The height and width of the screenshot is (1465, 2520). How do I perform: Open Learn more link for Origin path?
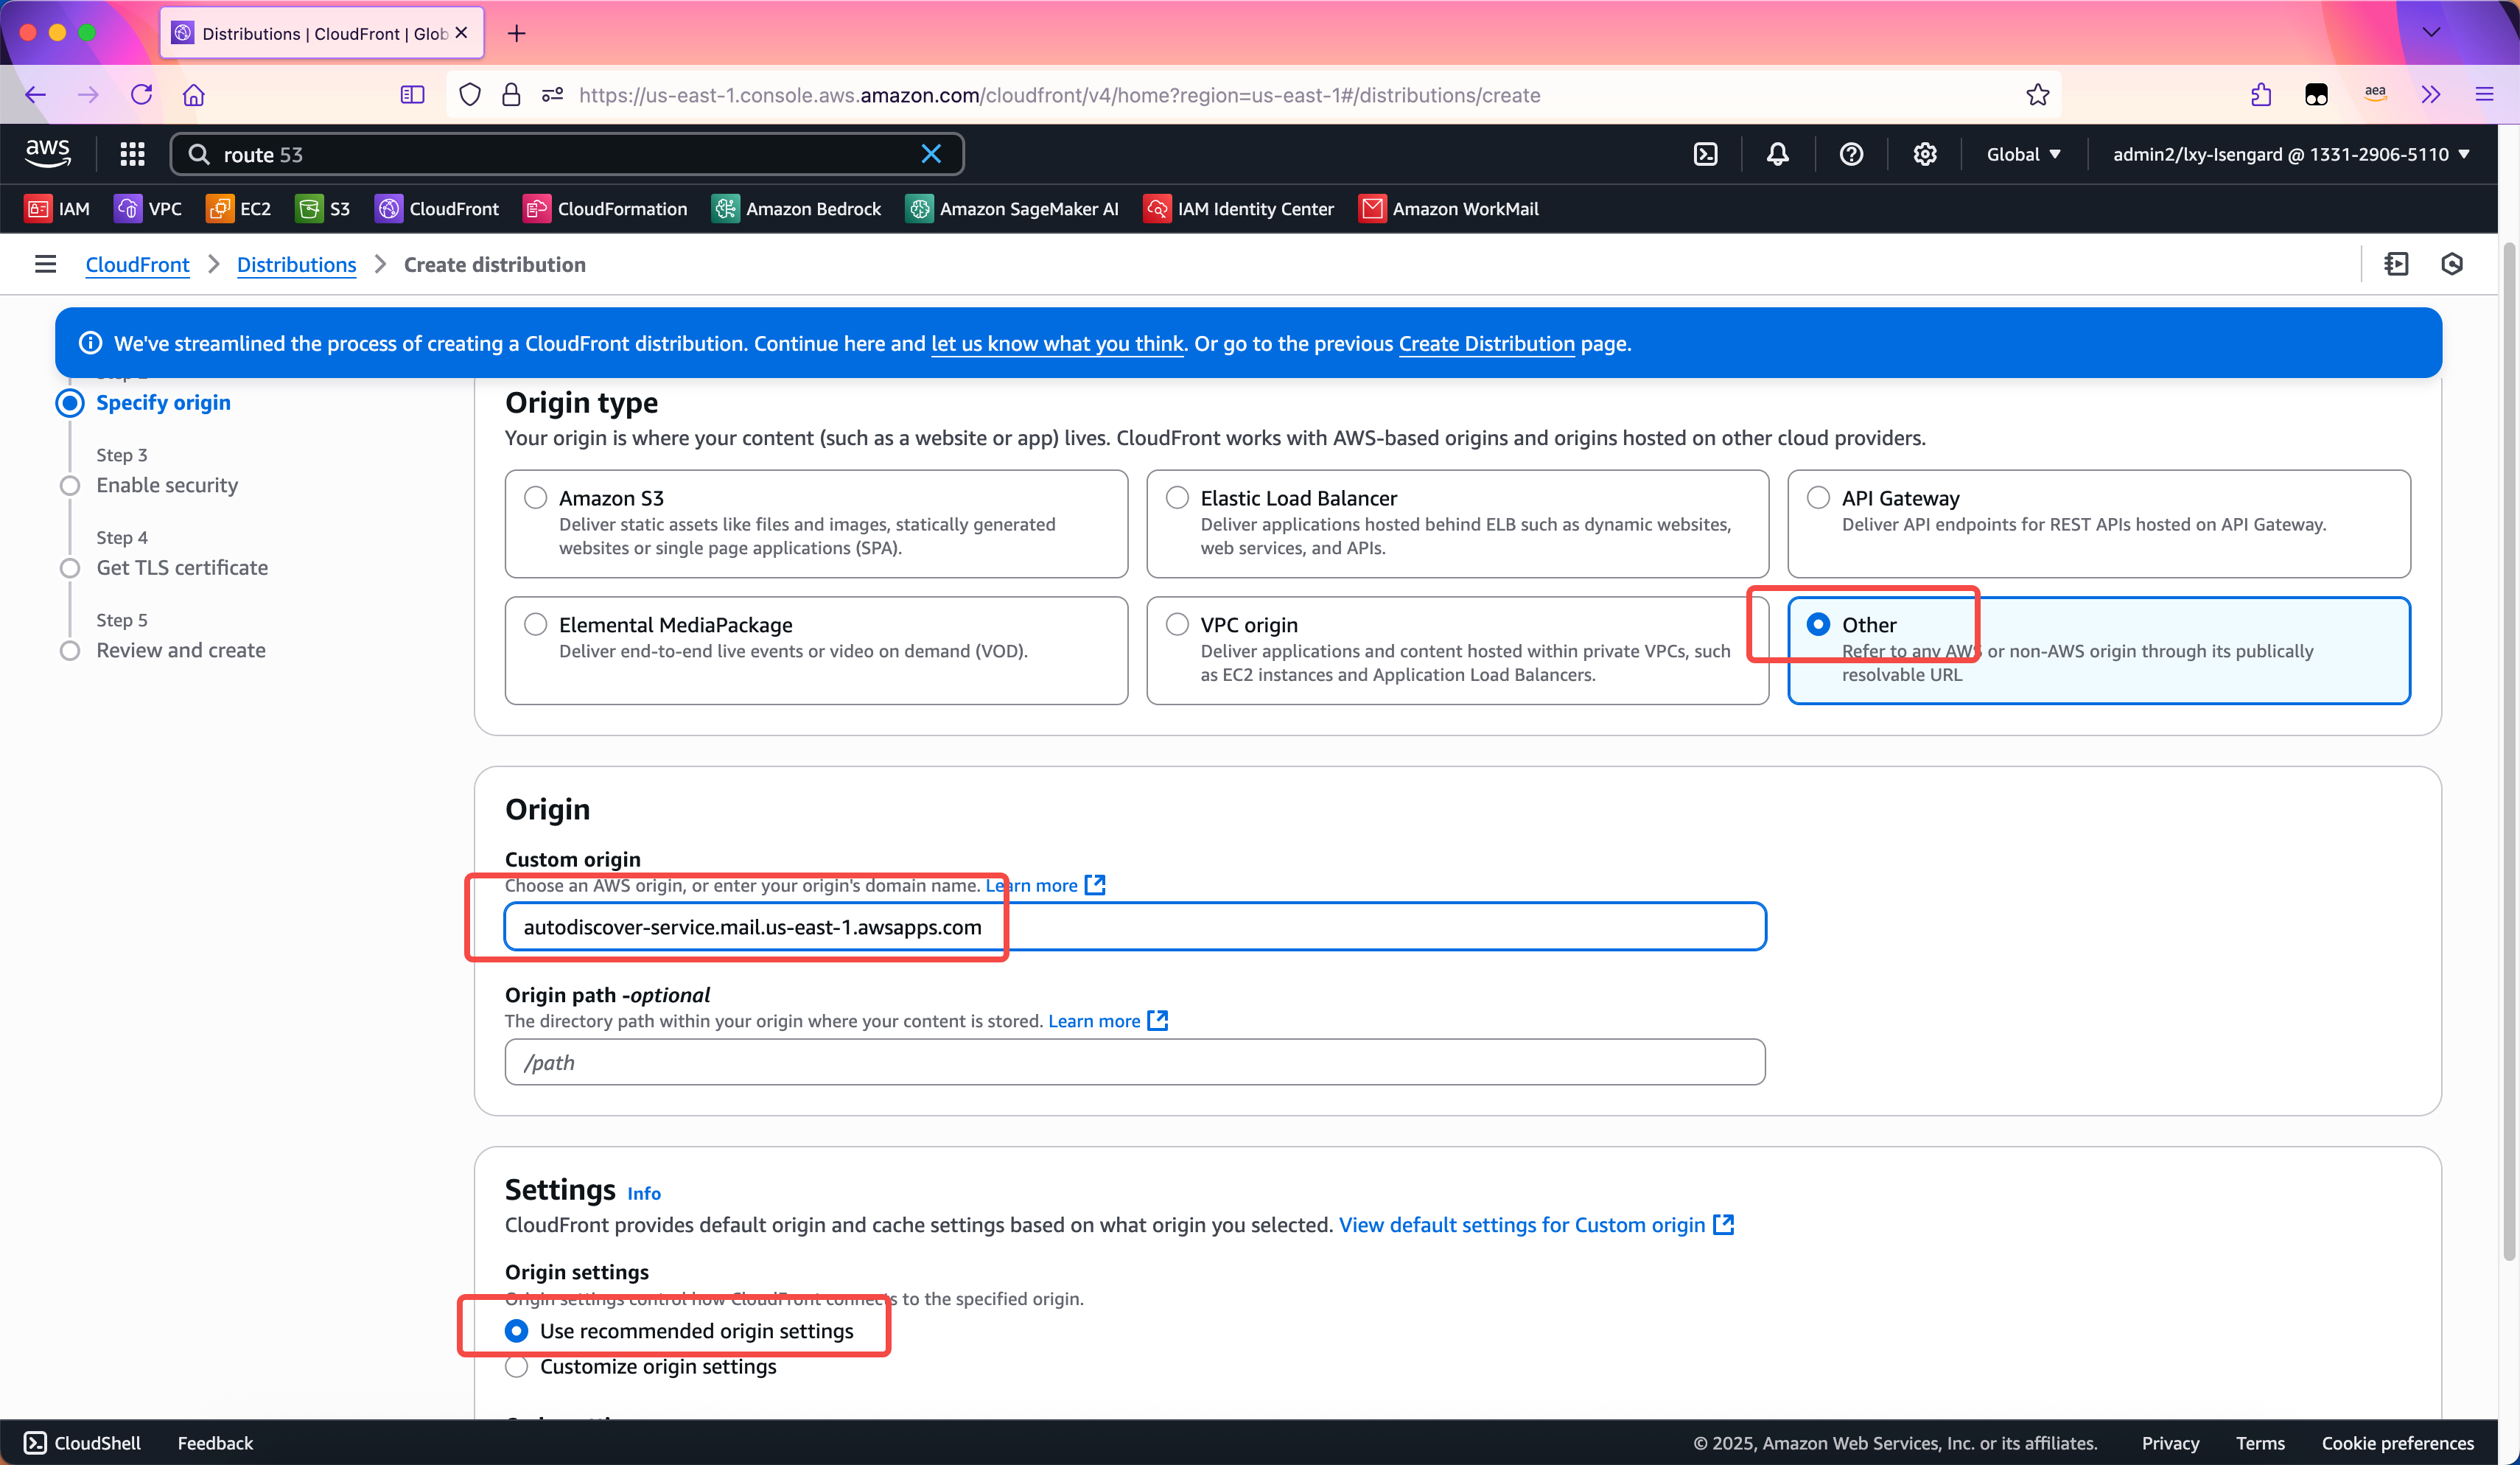[1107, 1021]
